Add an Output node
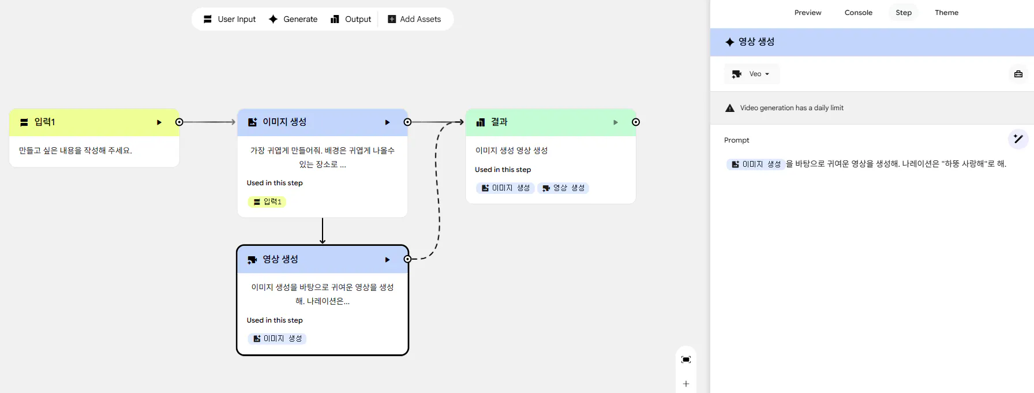Image resolution: width=1034 pixels, height=393 pixels. [351, 19]
